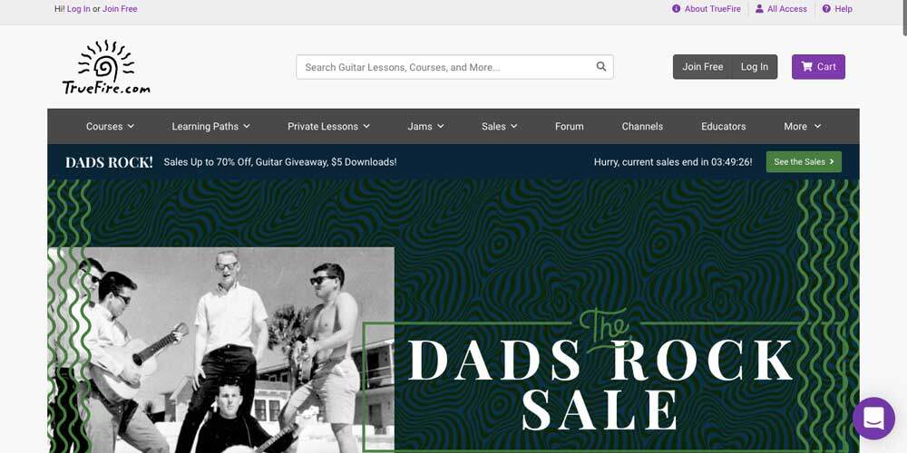Open the Help link

click(x=844, y=9)
